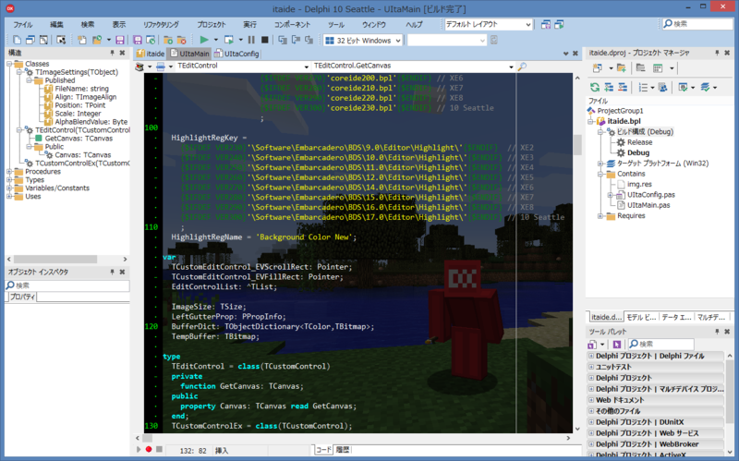Viewport: 739px width, 461px height.
Task: Open the ファイル (File) menu
Action: [22, 25]
